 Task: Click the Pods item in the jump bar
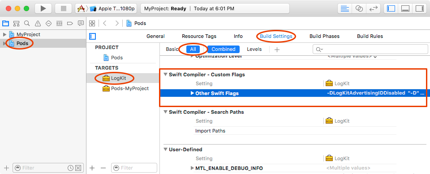136,23
